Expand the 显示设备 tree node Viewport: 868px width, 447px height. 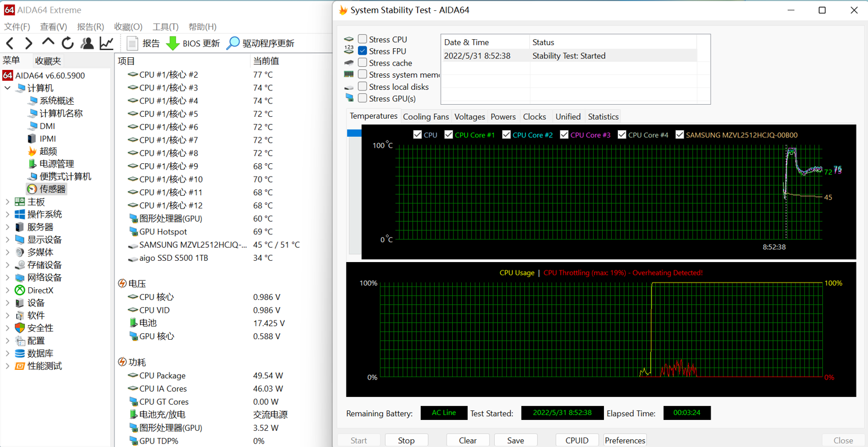click(7, 240)
